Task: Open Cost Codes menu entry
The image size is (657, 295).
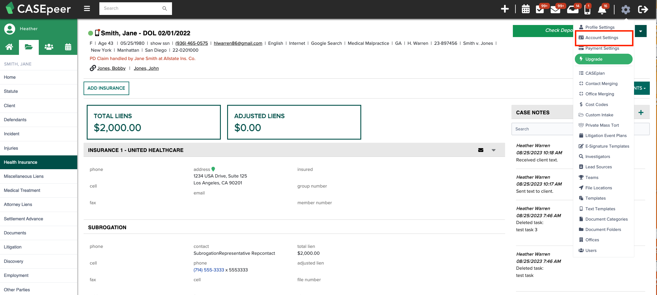Action: pos(597,105)
